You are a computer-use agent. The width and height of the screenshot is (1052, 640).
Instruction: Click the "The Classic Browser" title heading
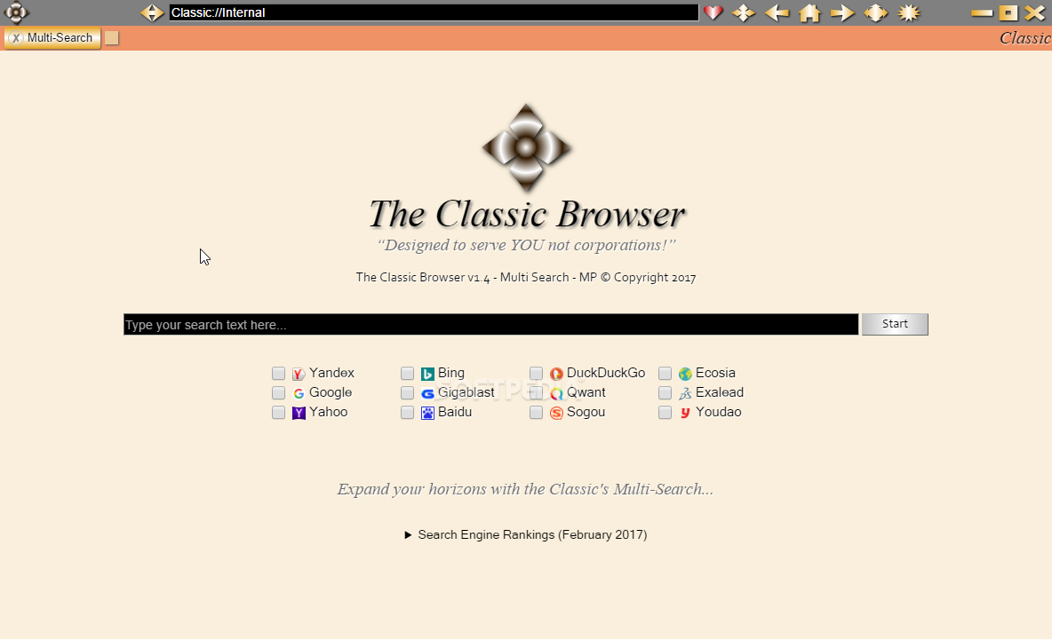coord(528,215)
